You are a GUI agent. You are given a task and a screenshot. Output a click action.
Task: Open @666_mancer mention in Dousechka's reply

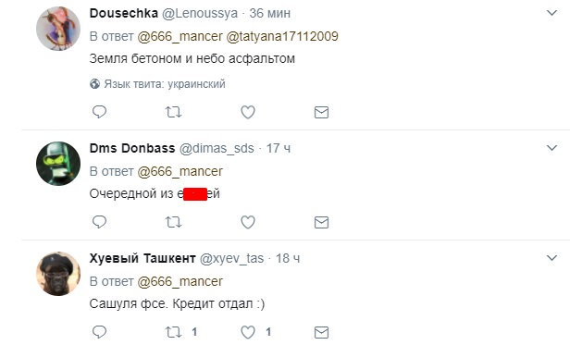click(x=180, y=36)
